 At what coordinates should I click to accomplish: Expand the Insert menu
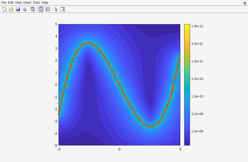coord(27,3)
